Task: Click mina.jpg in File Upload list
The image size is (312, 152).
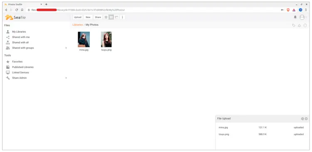Action: point(223,128)
